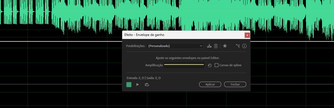This screenshot has width=334, height=108.
Task: Toggle the green effect power button
Action: point(129,84)
